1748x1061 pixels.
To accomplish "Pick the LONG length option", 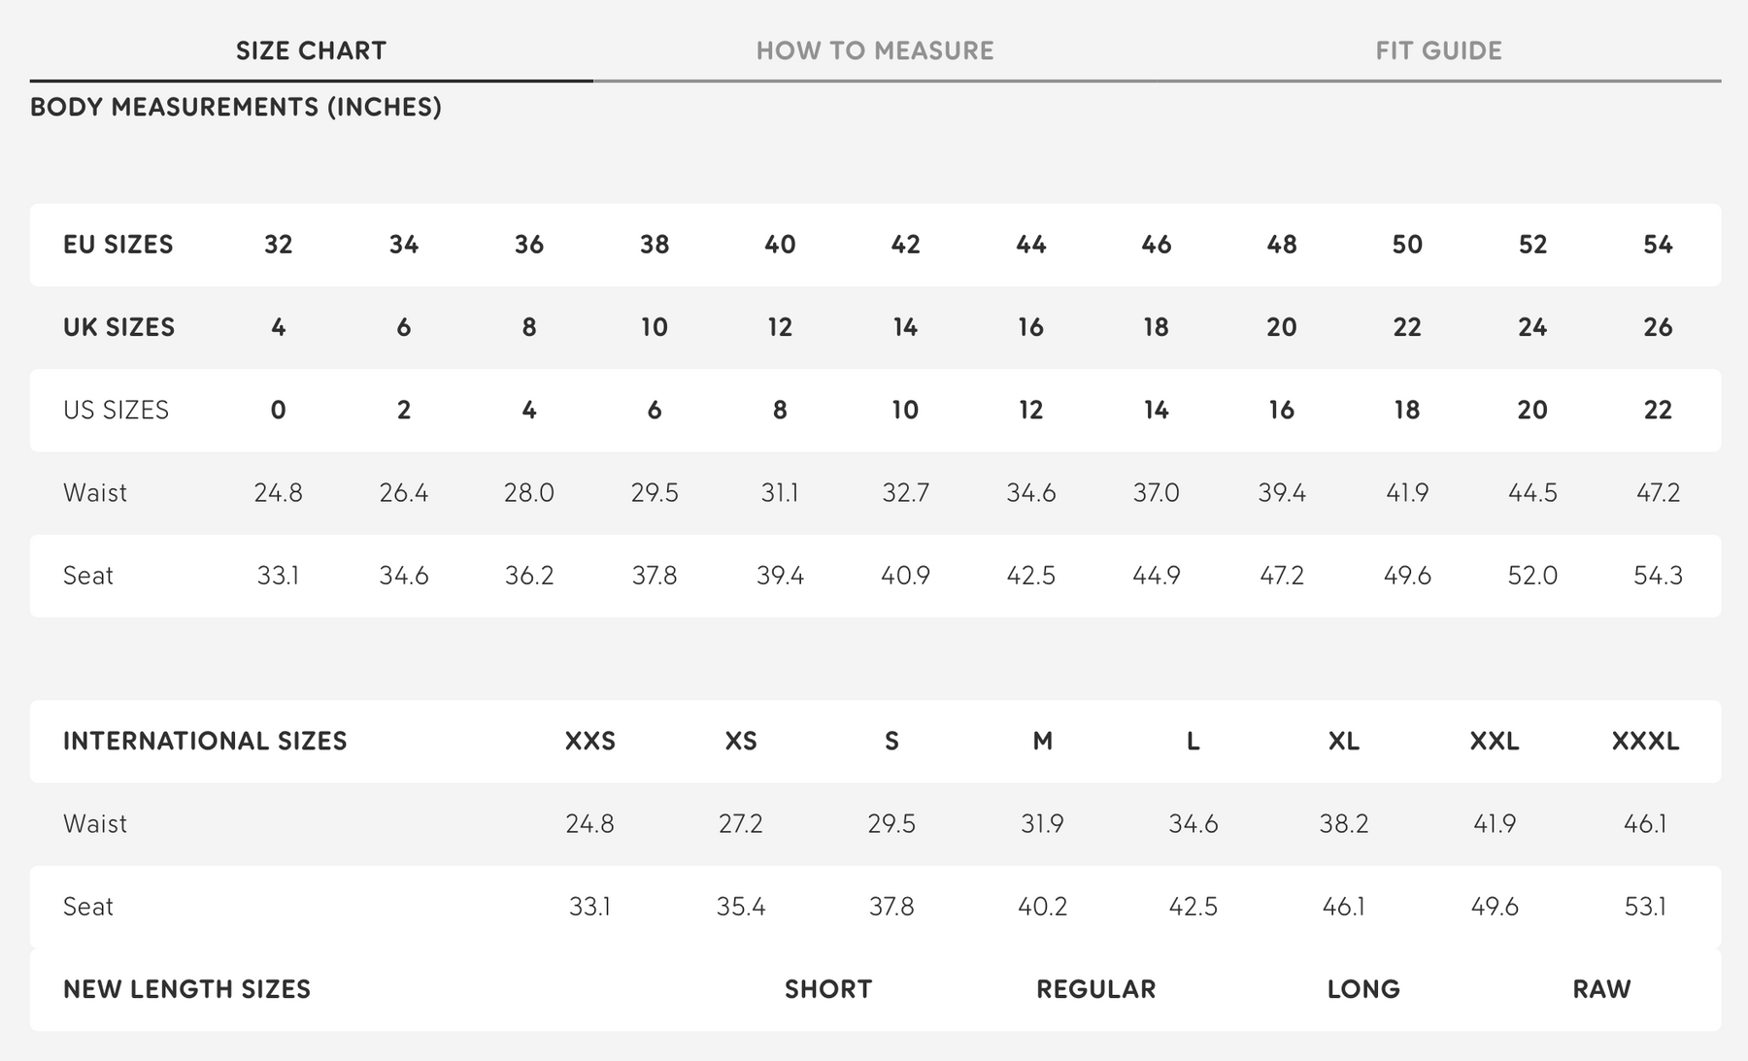I will click(1363, 989).
